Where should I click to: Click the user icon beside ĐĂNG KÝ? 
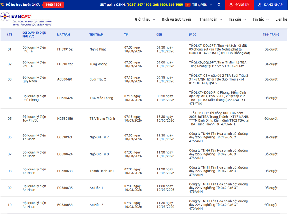pos(231,5)
